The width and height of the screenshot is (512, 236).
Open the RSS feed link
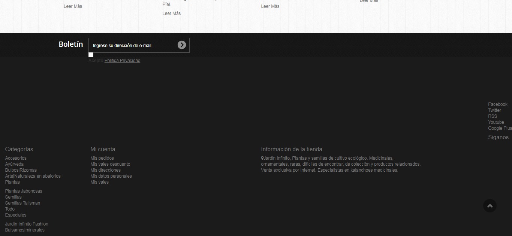(x=493, y=116)
